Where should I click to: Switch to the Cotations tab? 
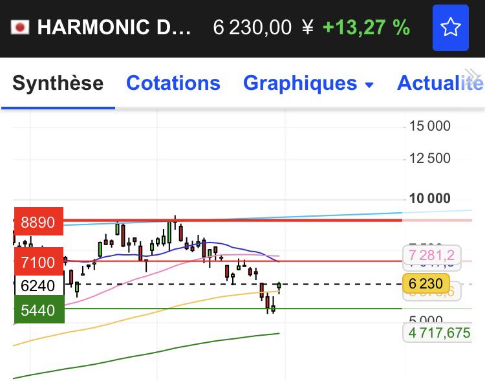173,83
